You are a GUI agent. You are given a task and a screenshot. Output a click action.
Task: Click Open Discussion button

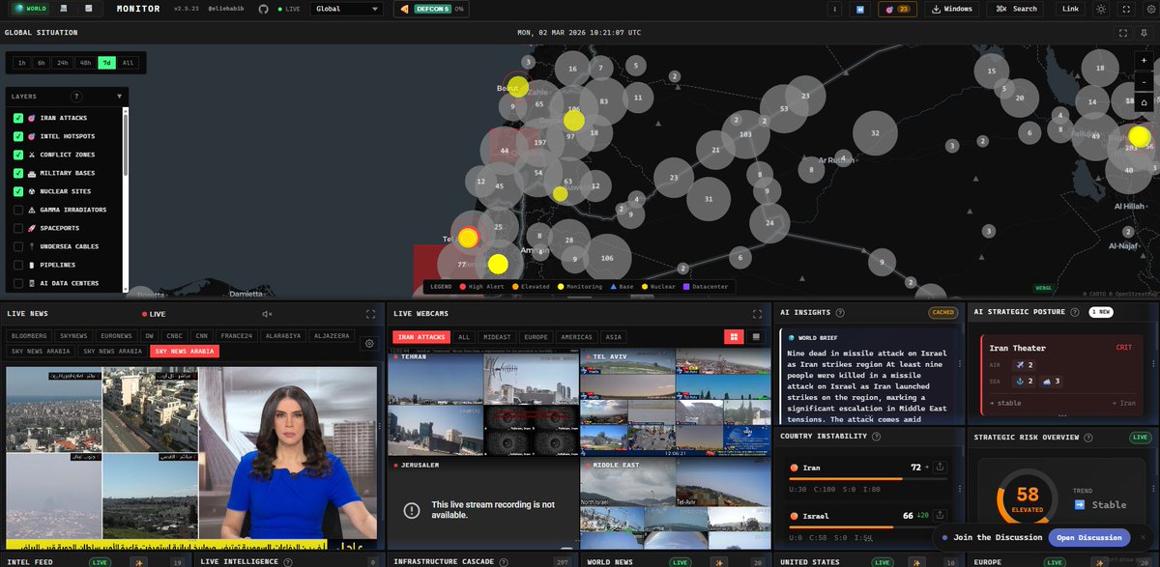point(1089,537)
